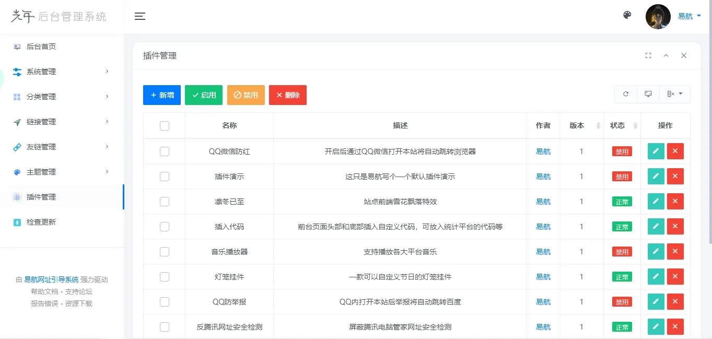Open the theme color palette picker
This screenshot has width=712, height=339.
pos(626,15)
